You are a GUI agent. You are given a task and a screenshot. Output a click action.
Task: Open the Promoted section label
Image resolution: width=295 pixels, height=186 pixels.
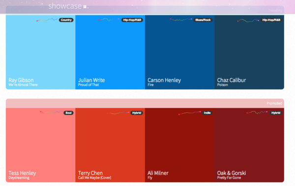coord(274,103)
